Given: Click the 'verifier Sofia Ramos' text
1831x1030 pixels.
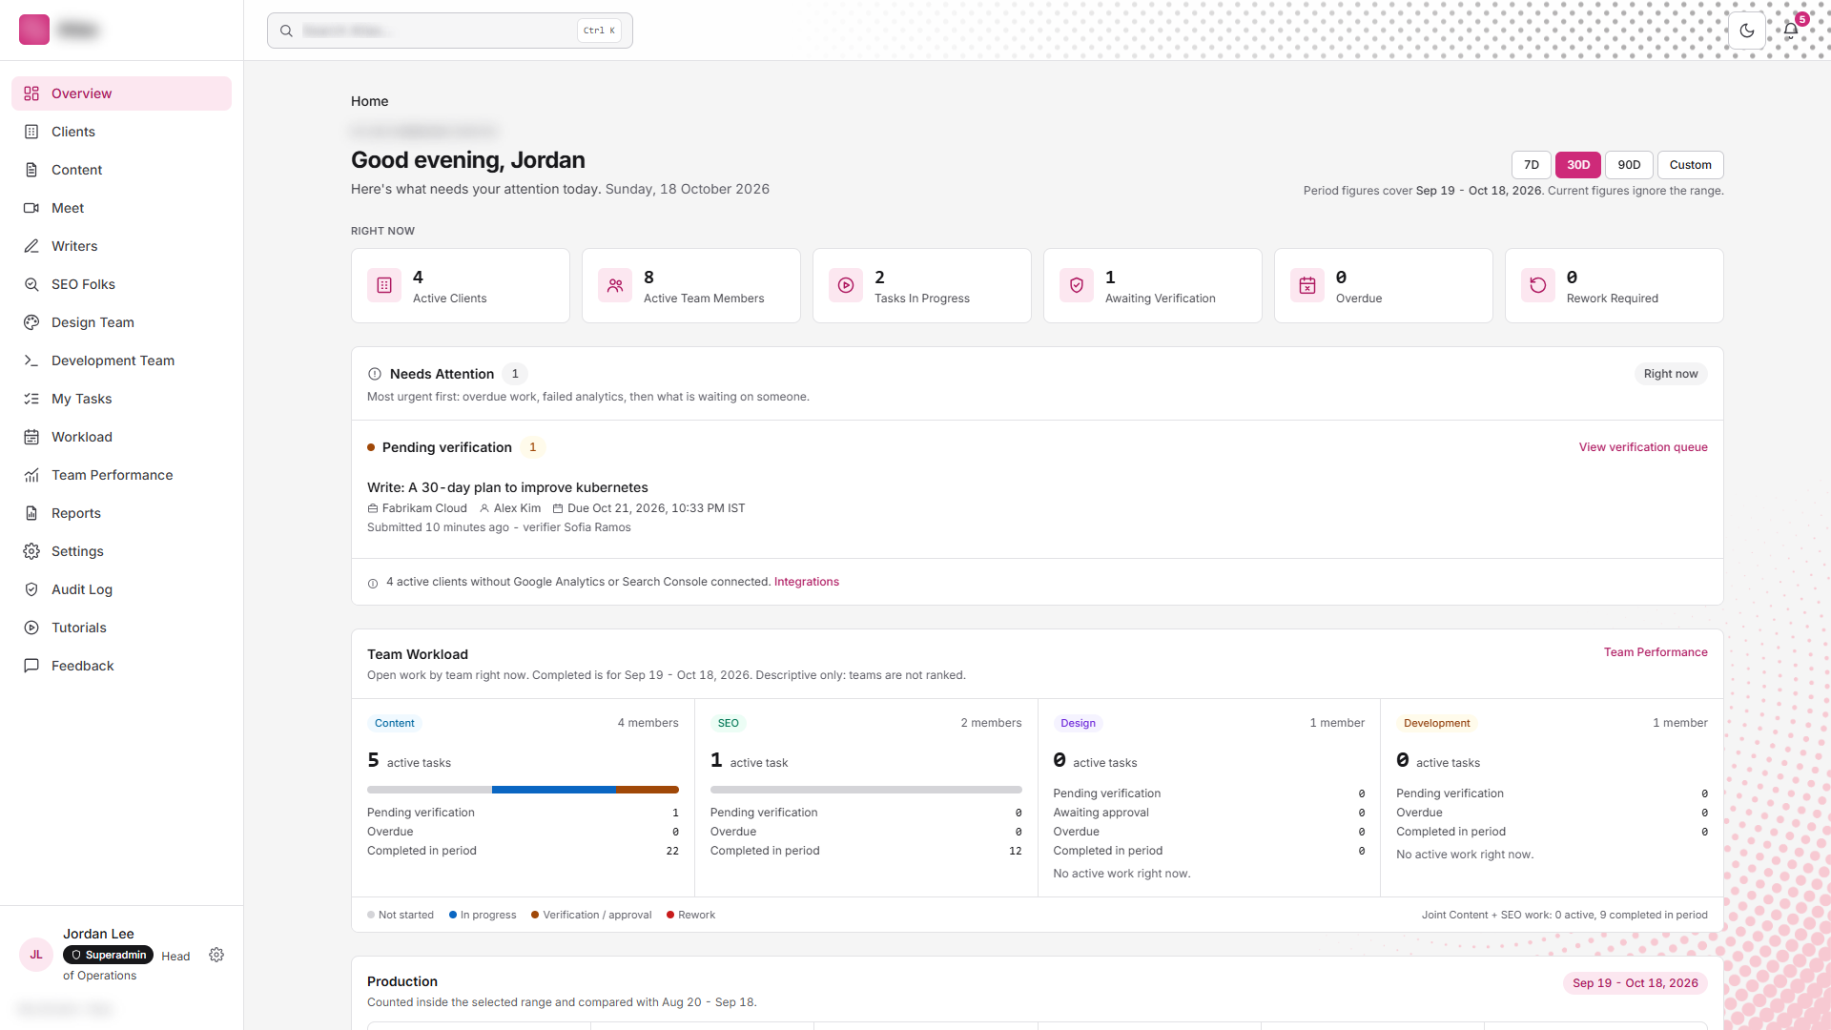Looking at the screenshot, I should 577,527.
